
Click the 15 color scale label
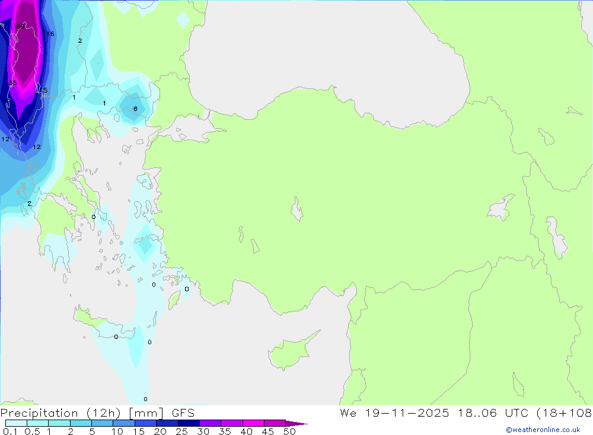[139, 431]
